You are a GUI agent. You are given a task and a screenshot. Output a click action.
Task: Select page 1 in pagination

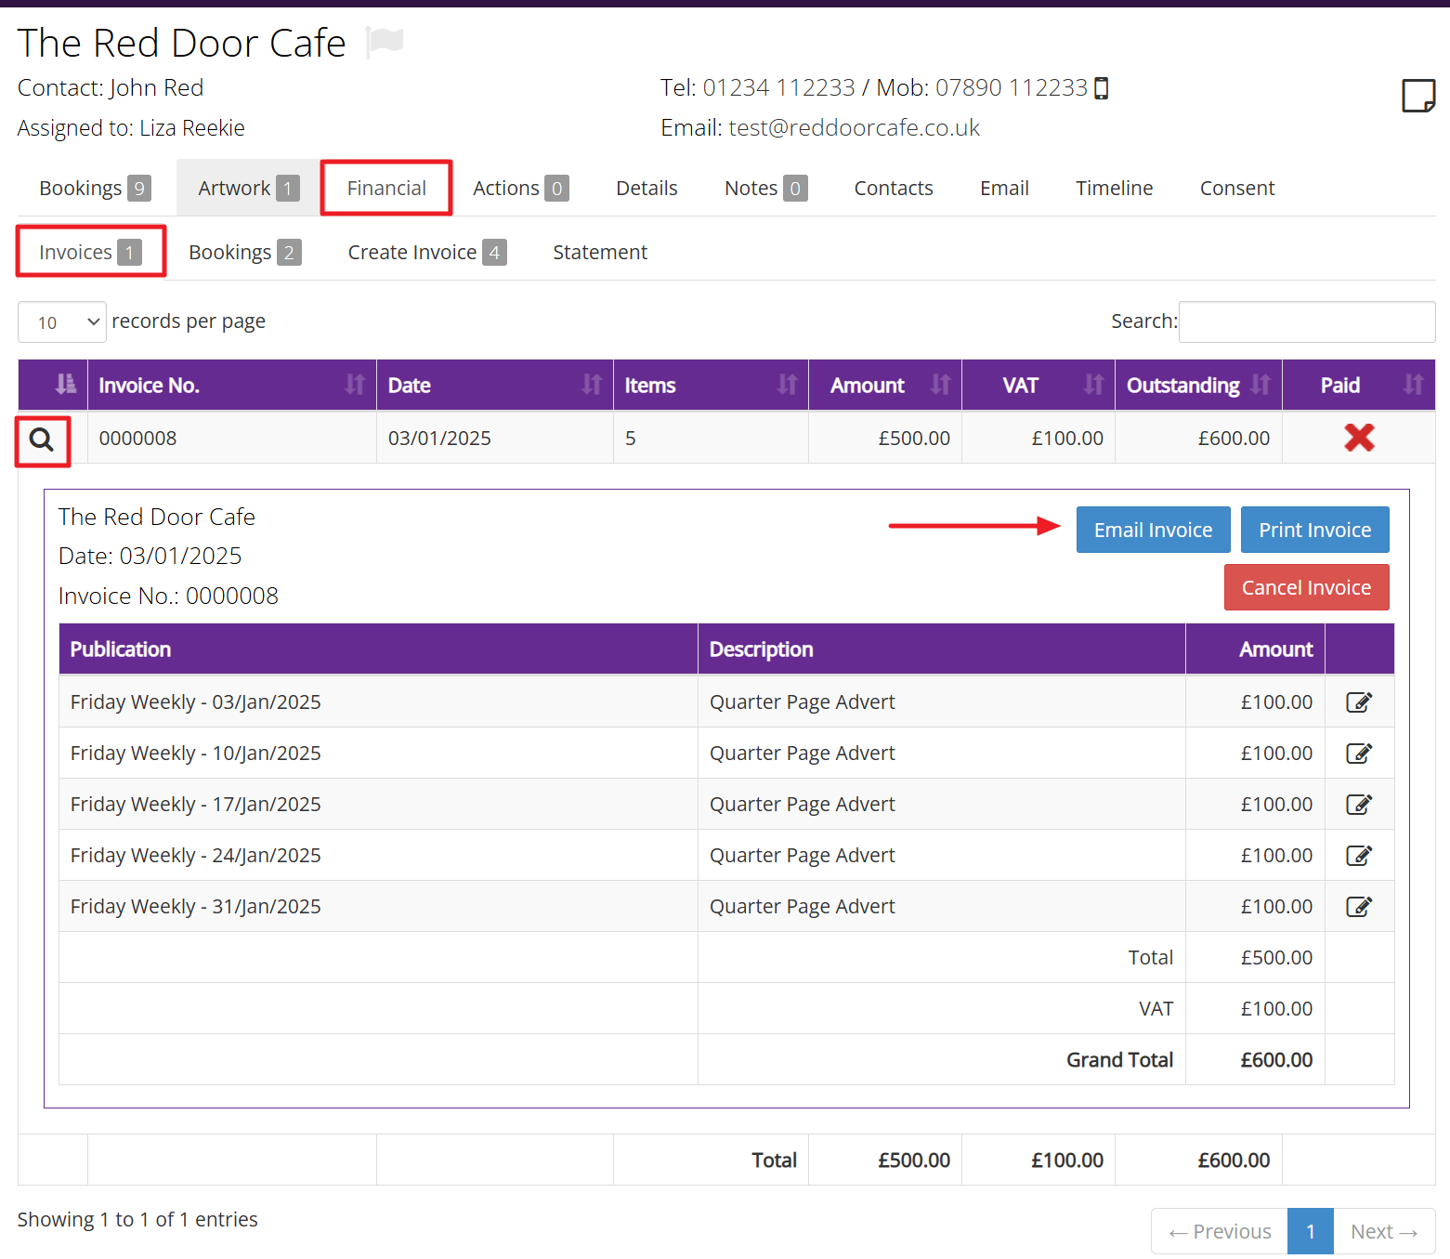(x=1311, y=1231)
